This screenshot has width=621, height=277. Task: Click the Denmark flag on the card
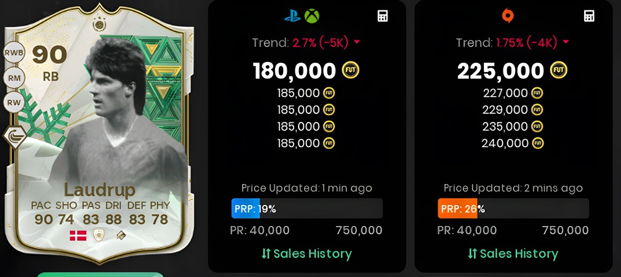point(78,235)
